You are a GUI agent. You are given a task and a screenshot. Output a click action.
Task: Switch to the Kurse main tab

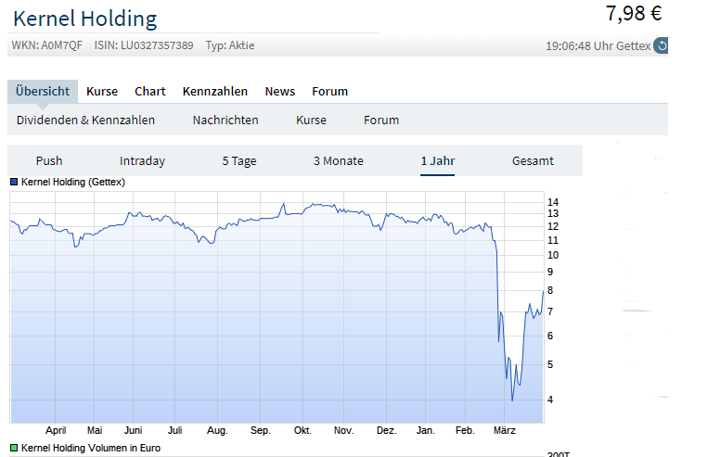coord(102,92)
